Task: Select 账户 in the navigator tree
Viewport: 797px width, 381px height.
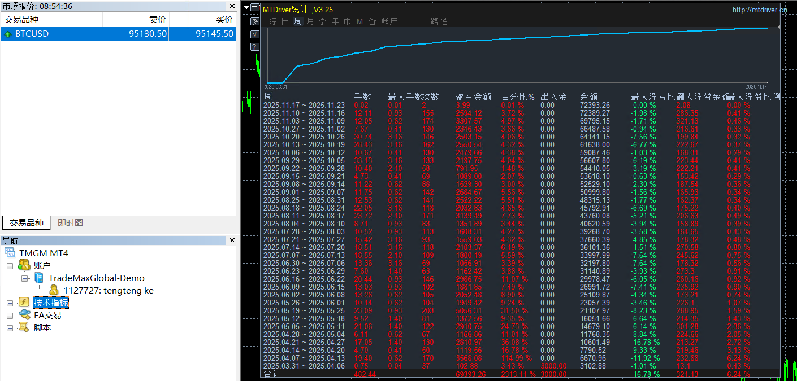Action: pyautogui.click(x=42, y=265)
